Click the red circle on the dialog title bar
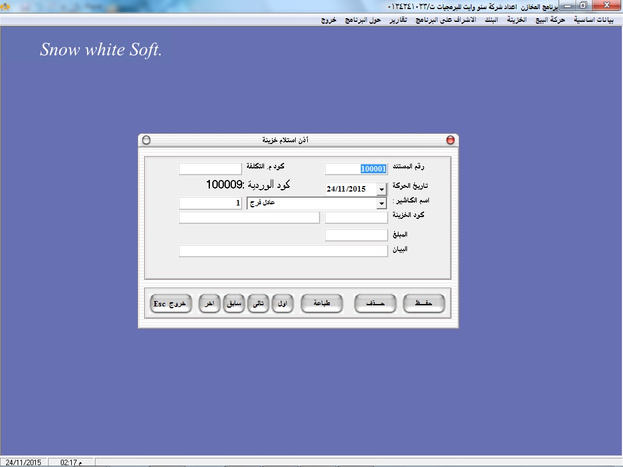 click(x=450, y=140)
